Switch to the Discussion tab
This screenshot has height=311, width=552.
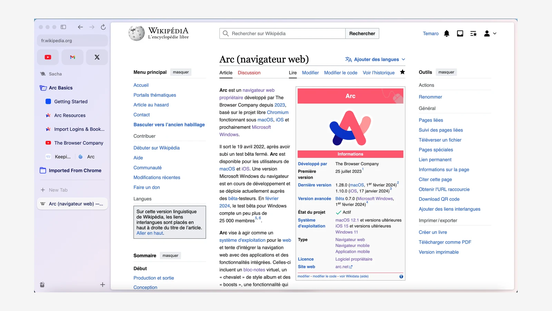pos(249,73)
